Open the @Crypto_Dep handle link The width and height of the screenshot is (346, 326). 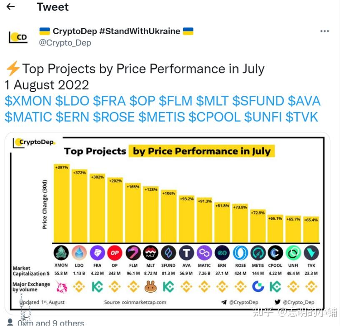65,43
